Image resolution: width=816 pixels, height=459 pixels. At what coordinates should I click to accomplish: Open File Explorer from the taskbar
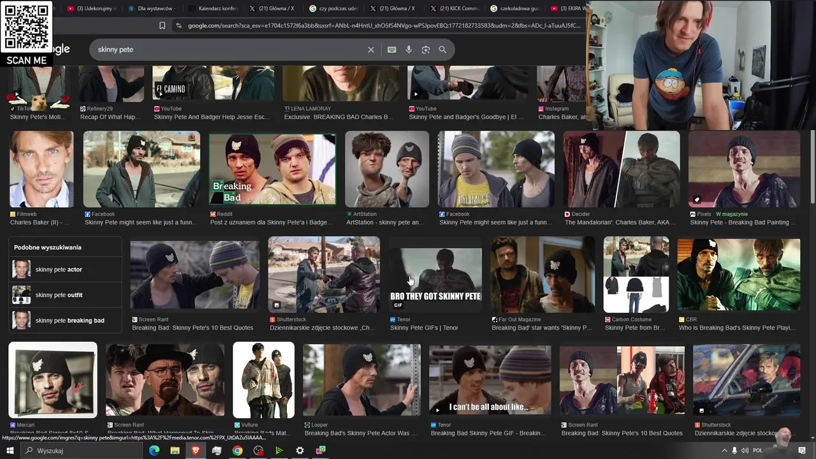[175, 451]
